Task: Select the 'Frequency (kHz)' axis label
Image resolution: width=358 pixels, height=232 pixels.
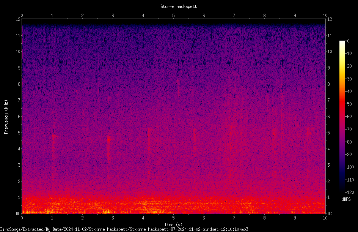Action: [6, 117]
